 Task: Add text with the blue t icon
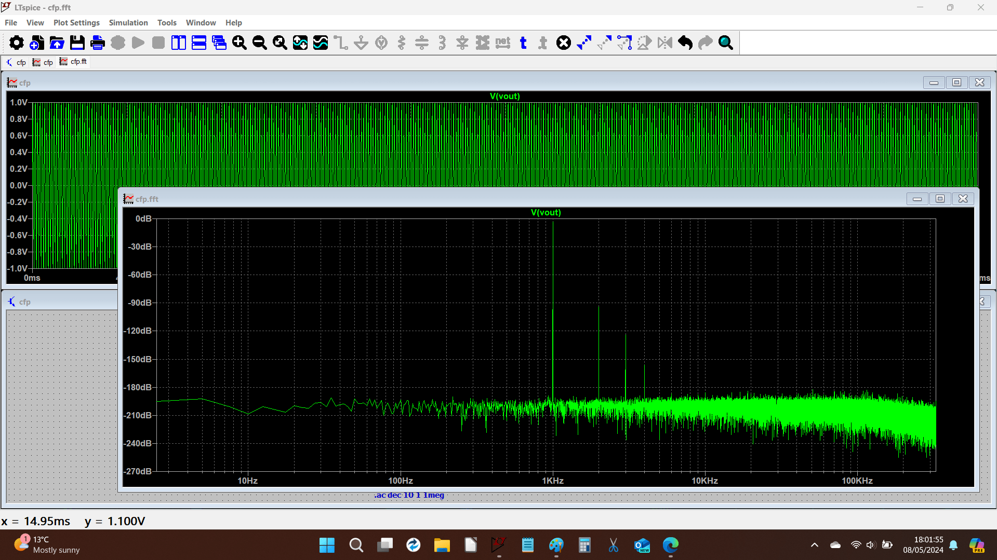(x=523, y=43)
